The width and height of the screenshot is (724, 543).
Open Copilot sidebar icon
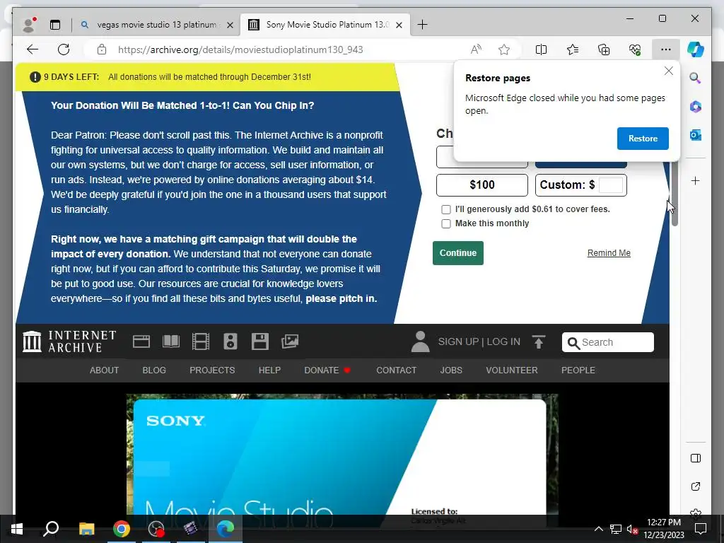click(x=696, y=49)
